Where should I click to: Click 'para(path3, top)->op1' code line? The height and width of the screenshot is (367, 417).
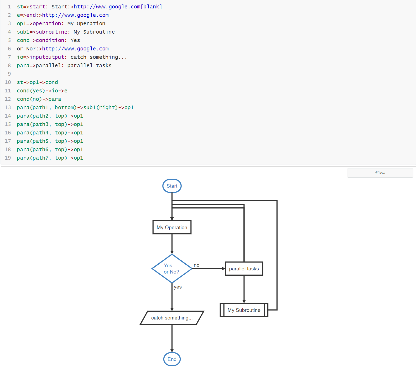(x=50, y=124)
